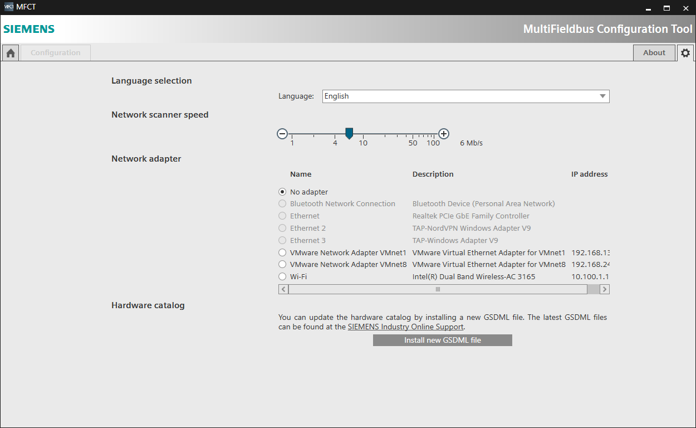Increase scanner speed with plus icon
696x428 pixels.
[444, 134]
